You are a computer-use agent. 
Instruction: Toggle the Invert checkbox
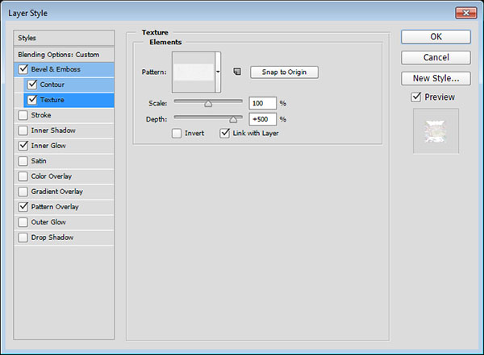tap(177, 134)
